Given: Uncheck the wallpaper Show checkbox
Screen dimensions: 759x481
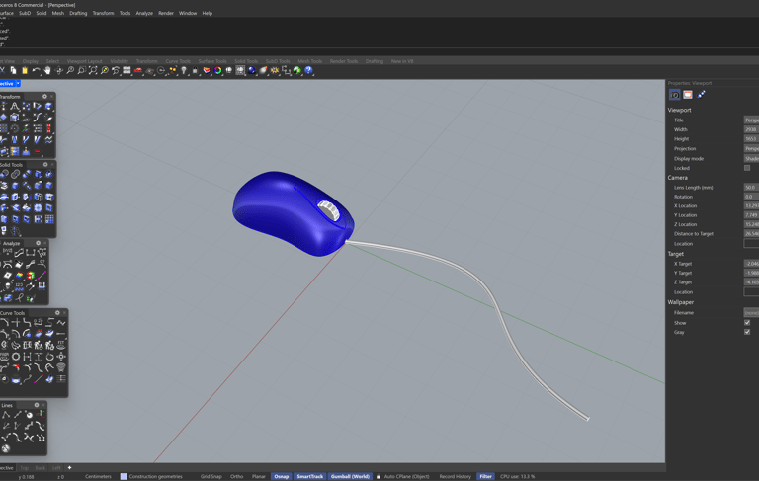Looking at the screenshot, I should (747, 323).
